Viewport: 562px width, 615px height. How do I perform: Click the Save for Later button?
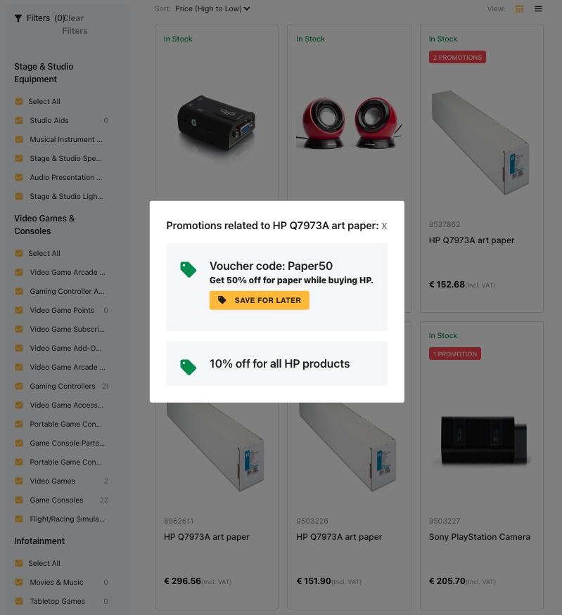[260, 300]
